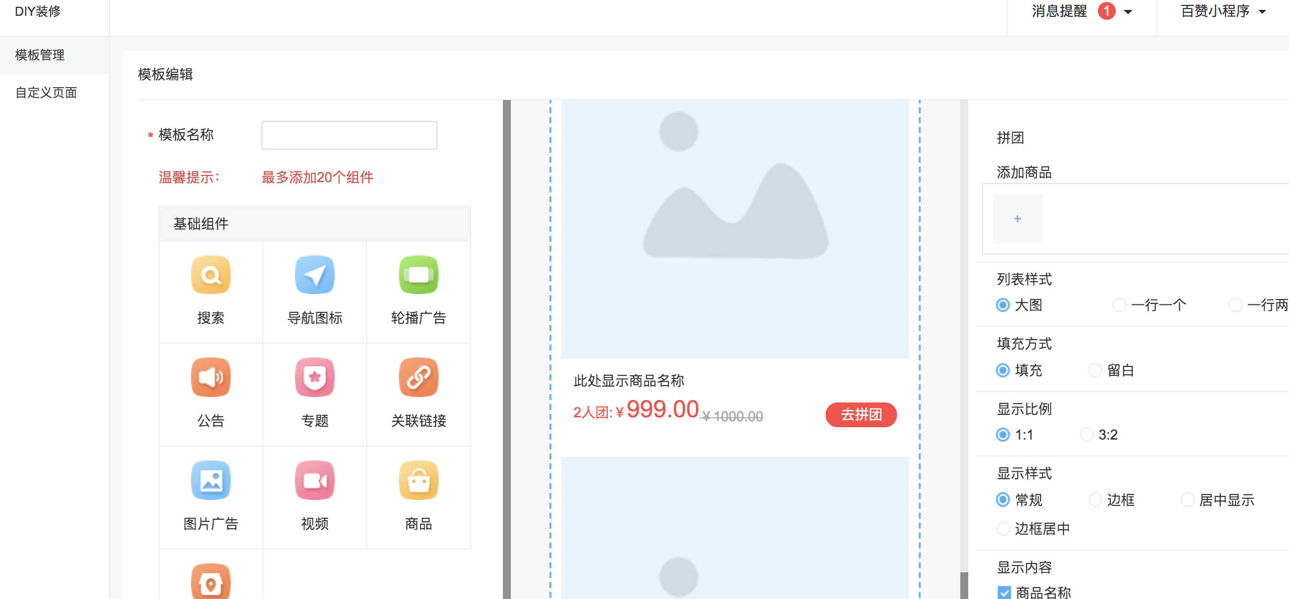Click the 基础组件 section header
Screen dimensions: 1289x599
coord(315,224)
